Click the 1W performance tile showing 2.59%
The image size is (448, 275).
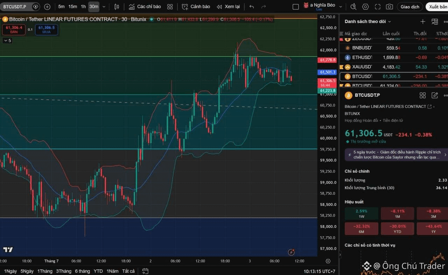click(362, 214)
